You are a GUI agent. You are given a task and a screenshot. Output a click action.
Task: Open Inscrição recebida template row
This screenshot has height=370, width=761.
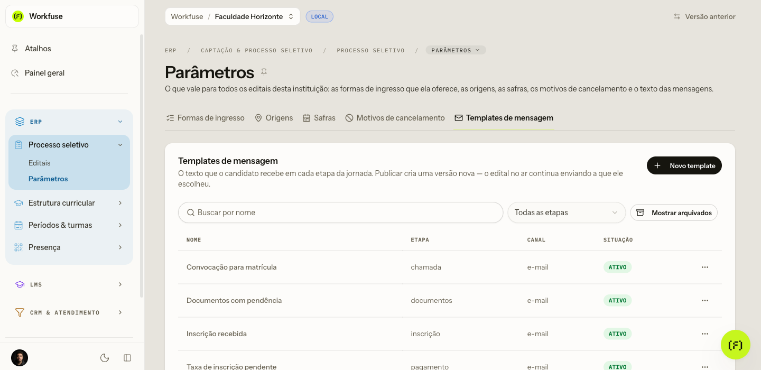tap(450, 334)
